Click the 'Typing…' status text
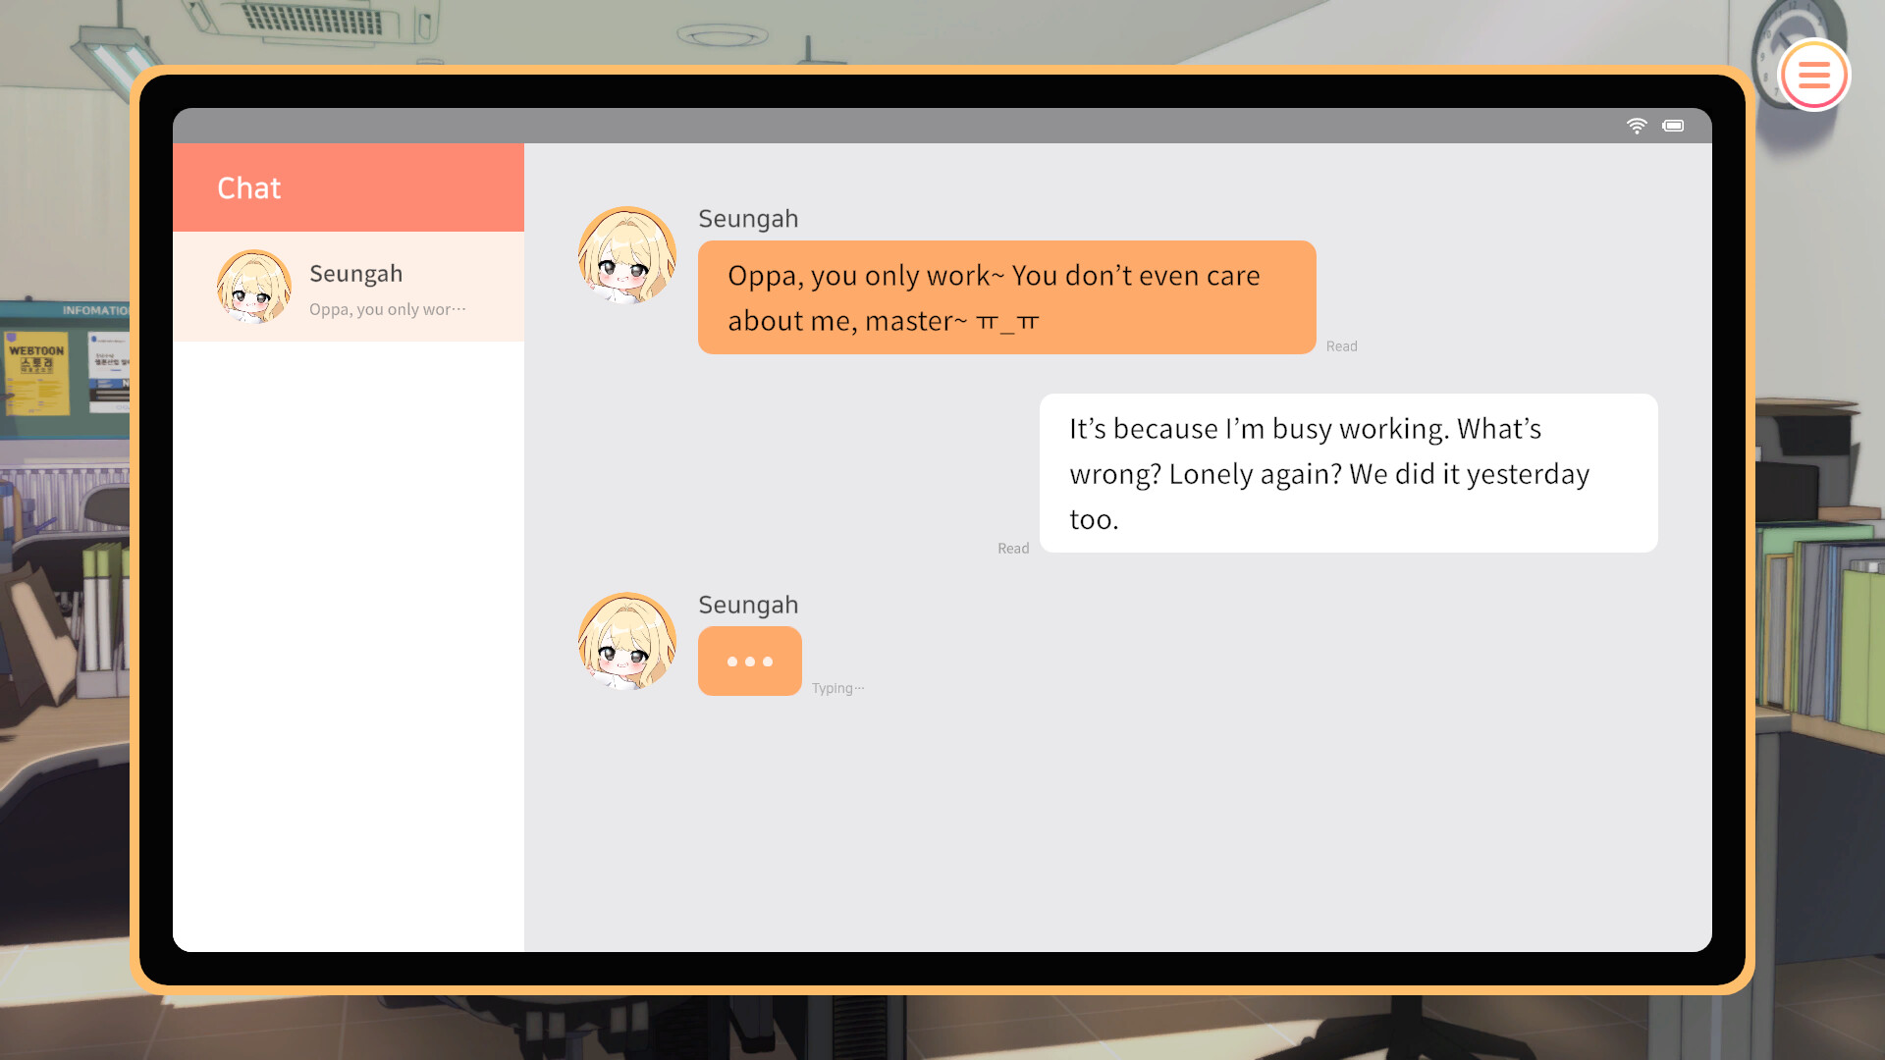The width and height of the screenshot is (1885, 1060). tap(836, 687)
